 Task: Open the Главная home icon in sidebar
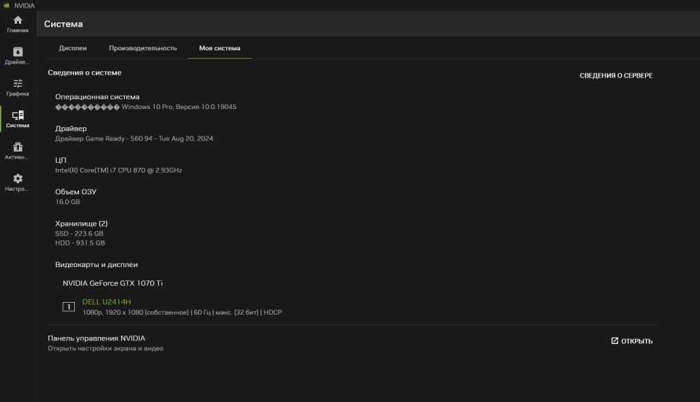tap(17, 20)
